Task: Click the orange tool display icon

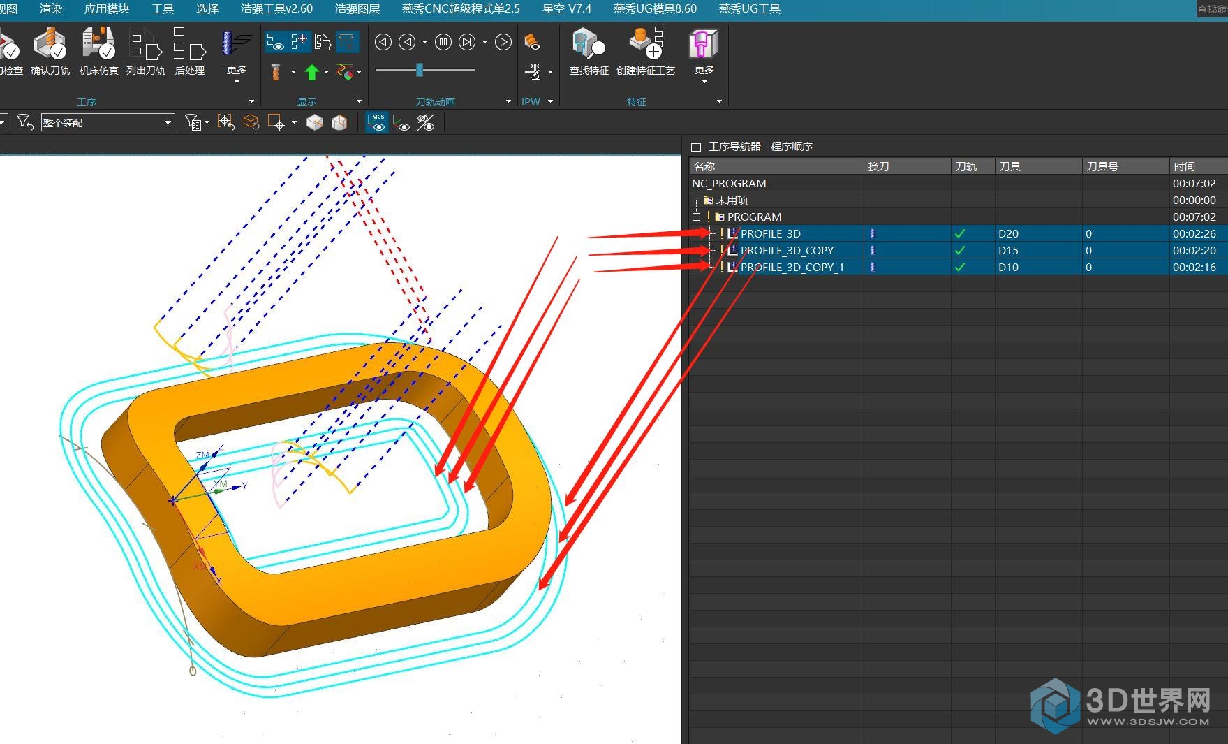Action: (x=275, y=71)
